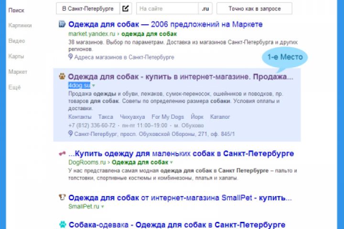Screen dimensions: 344x229
Task: Open the Йорк sitelink
Action: [x=197, y=116]
